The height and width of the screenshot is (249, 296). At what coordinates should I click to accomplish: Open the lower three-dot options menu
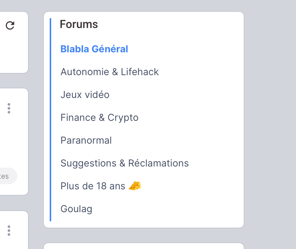pyautogui.click(x=9, y=231)
